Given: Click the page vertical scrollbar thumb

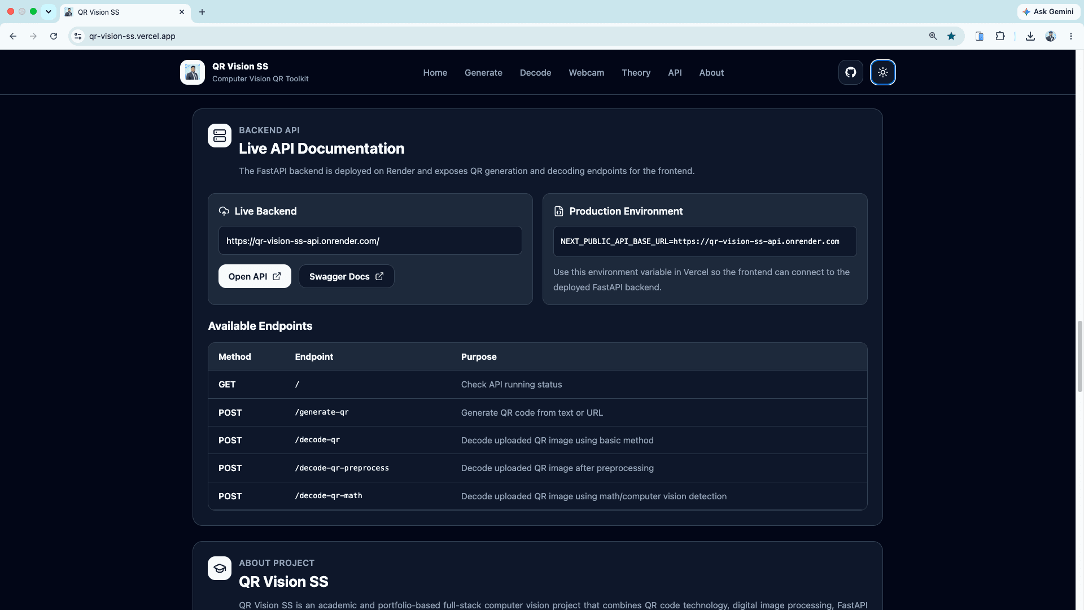Looking at the screenshot, I should tap(1079, 356).
